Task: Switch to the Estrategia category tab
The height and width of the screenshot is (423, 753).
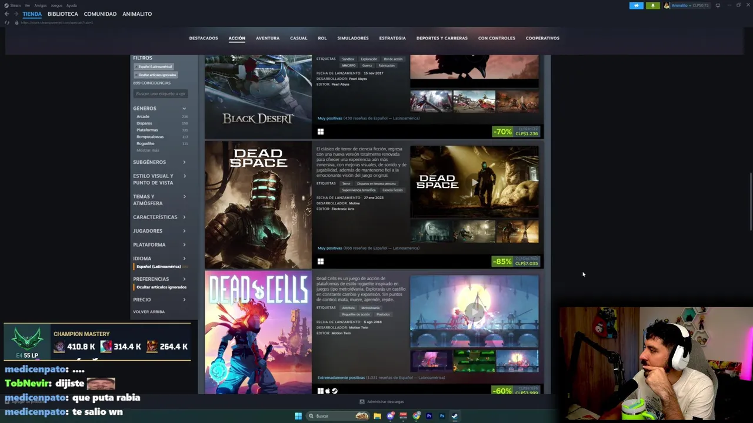Action: pos(392,38)
